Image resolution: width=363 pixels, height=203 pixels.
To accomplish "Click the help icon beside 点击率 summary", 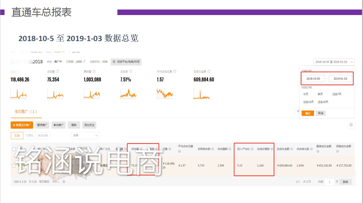I will (130, 71).
